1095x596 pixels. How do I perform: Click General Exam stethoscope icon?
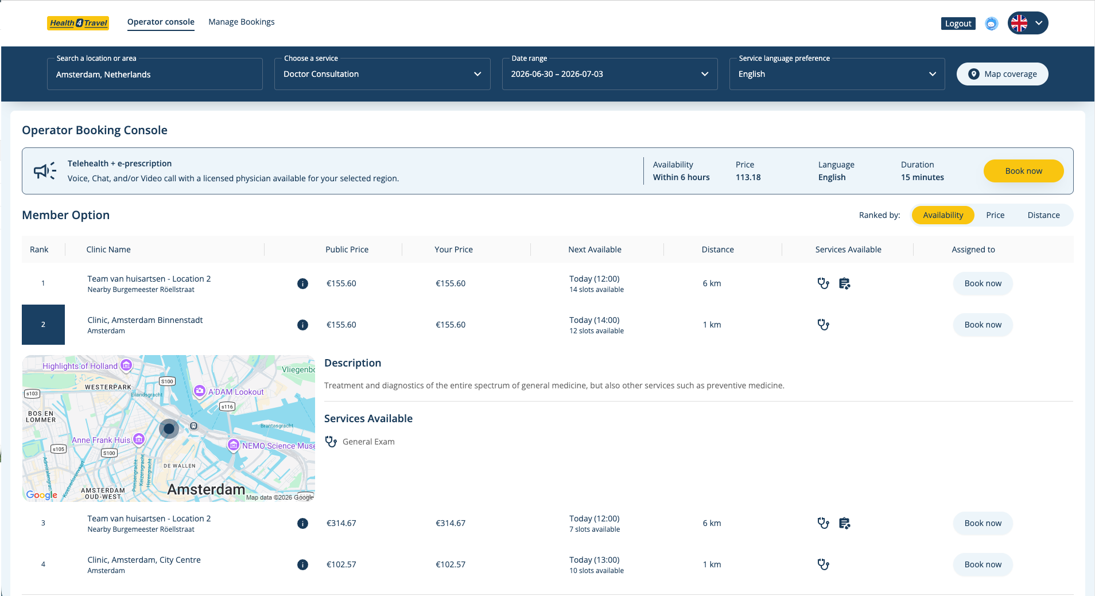pos(331,442)
